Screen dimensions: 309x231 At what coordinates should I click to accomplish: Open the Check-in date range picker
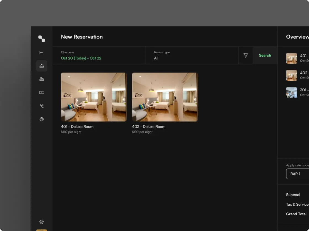(x=81, y=58)
